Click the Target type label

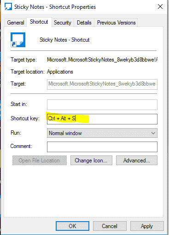(23, 60)
